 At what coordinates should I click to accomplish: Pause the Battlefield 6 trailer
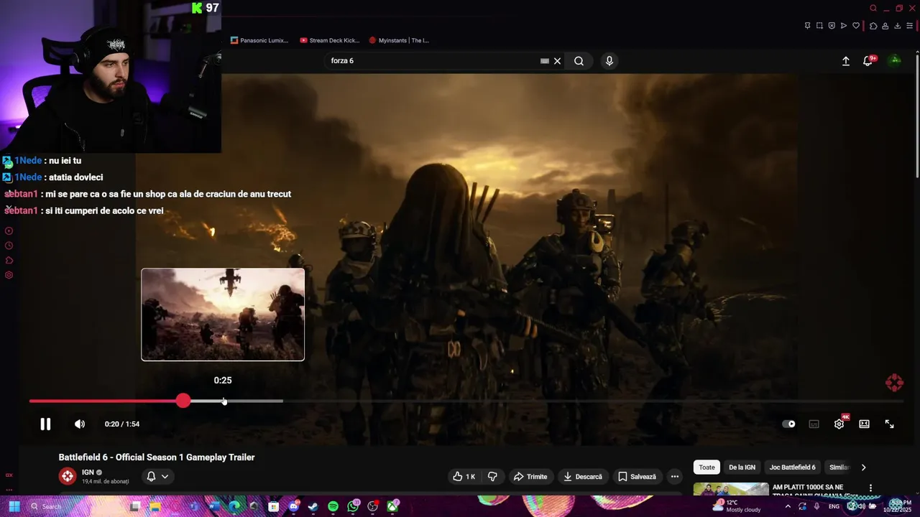pyautogui.click(x=45, y=424)
